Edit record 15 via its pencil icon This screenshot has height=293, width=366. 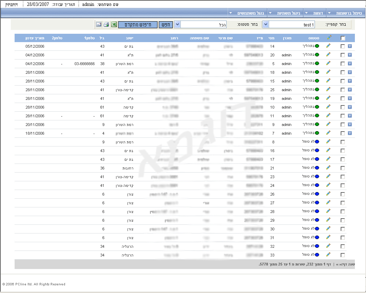(328, 81)
